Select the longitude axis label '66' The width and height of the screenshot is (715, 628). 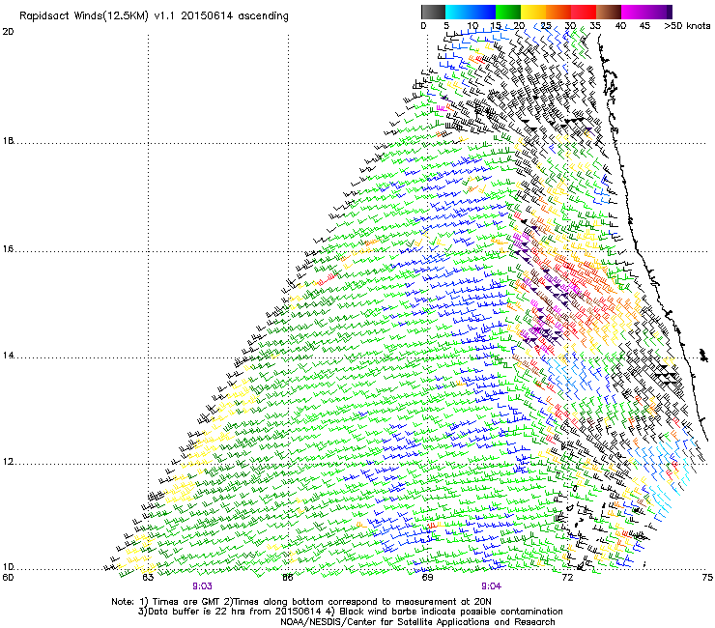click(x=288, y=578)
